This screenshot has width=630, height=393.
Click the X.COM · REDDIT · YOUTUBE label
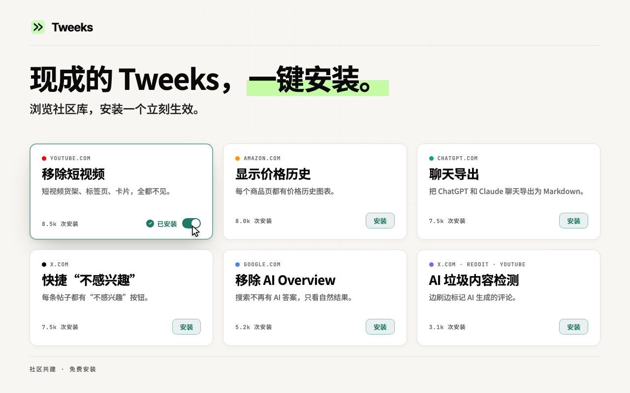pos(481,264)
